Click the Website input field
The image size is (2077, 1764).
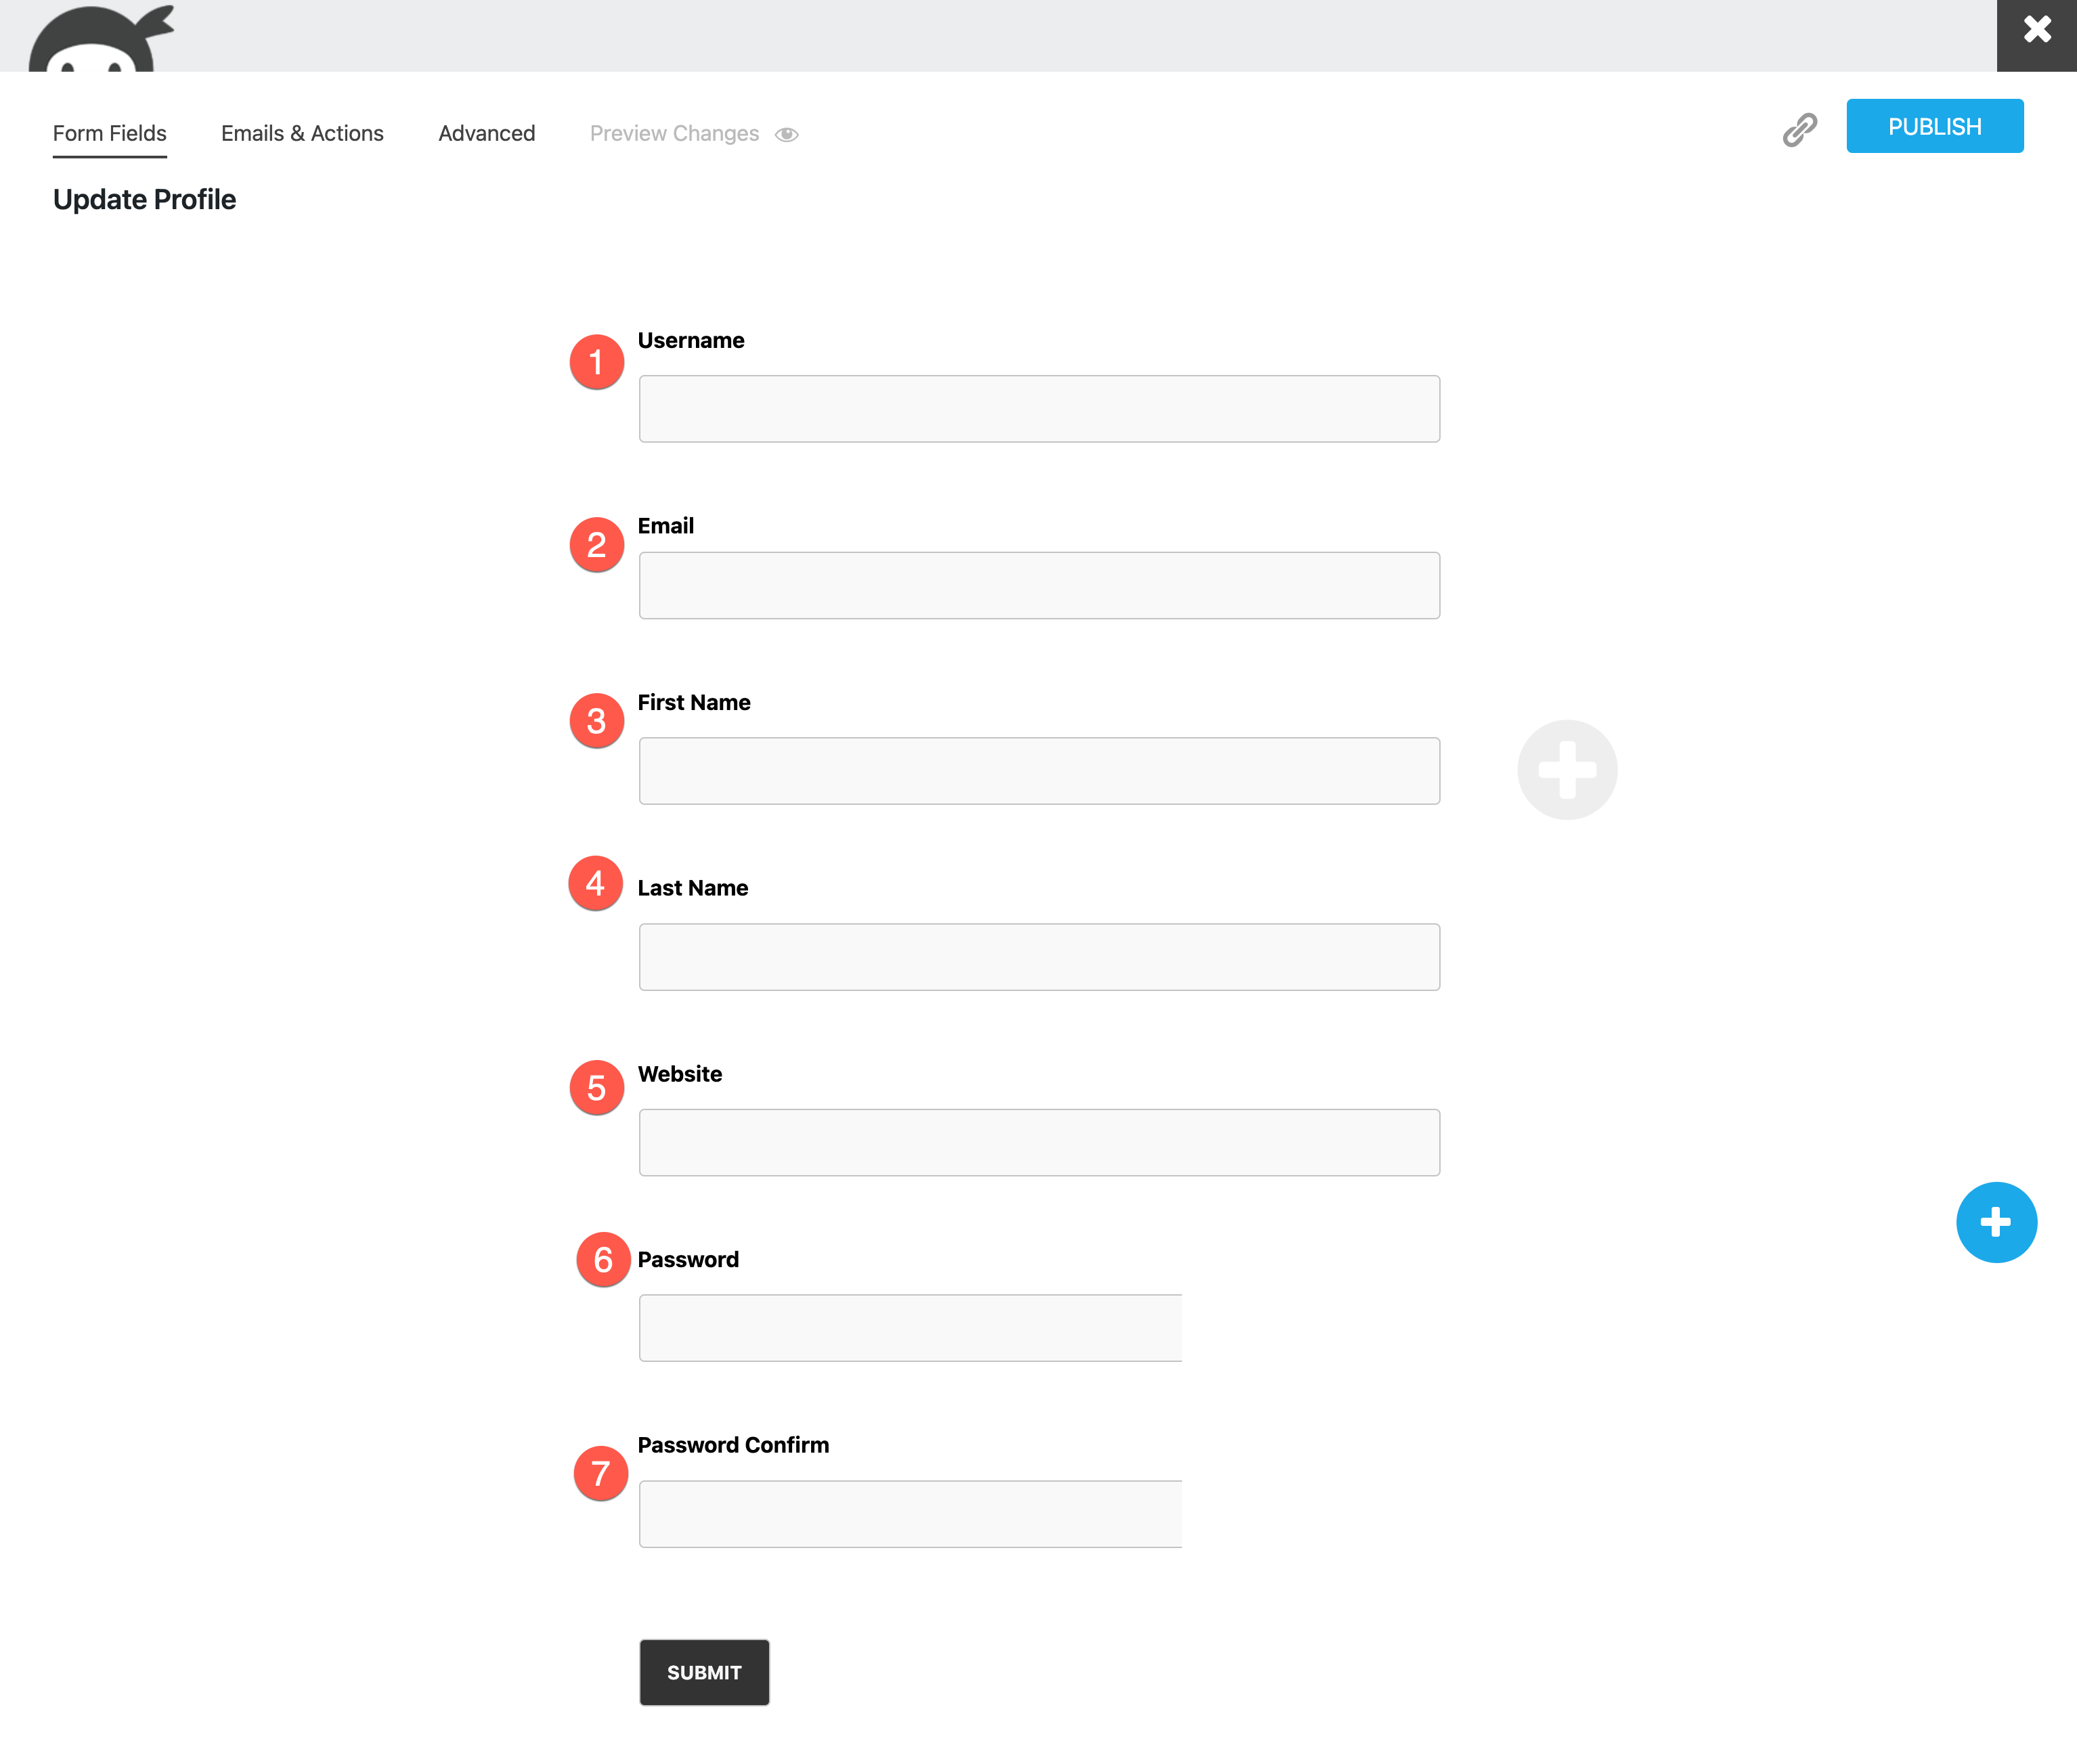(1038, 1142)
